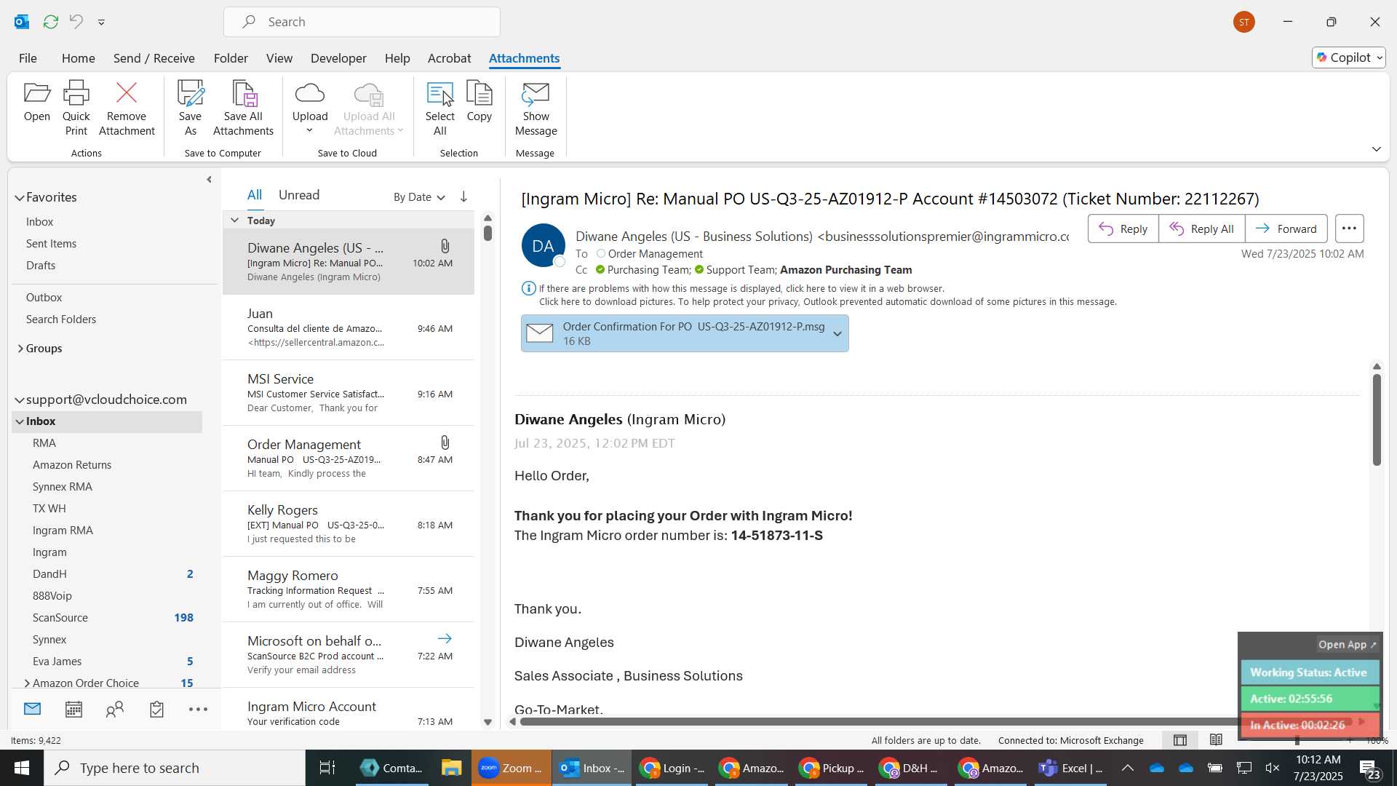Click the download pictures info bar

click(x=827, y=301)
